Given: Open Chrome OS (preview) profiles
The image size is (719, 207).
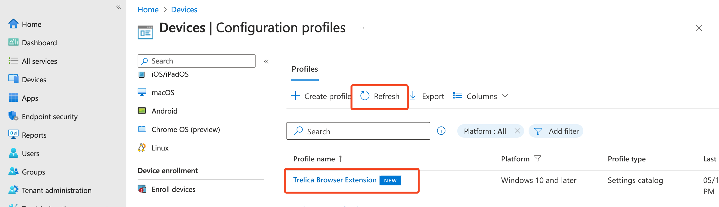Looking at the screenshot, I should (x=186, y=129).
